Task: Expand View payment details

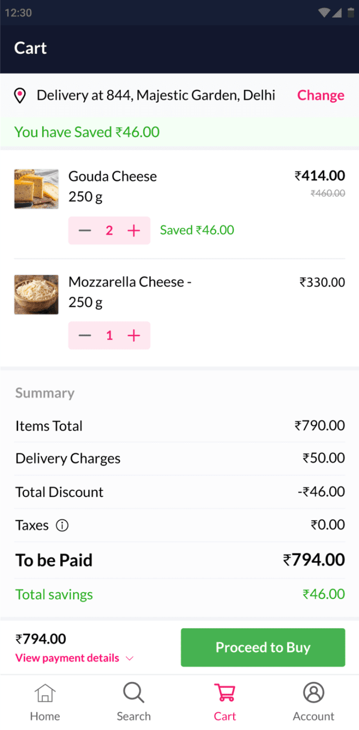Action: point(66,658)
